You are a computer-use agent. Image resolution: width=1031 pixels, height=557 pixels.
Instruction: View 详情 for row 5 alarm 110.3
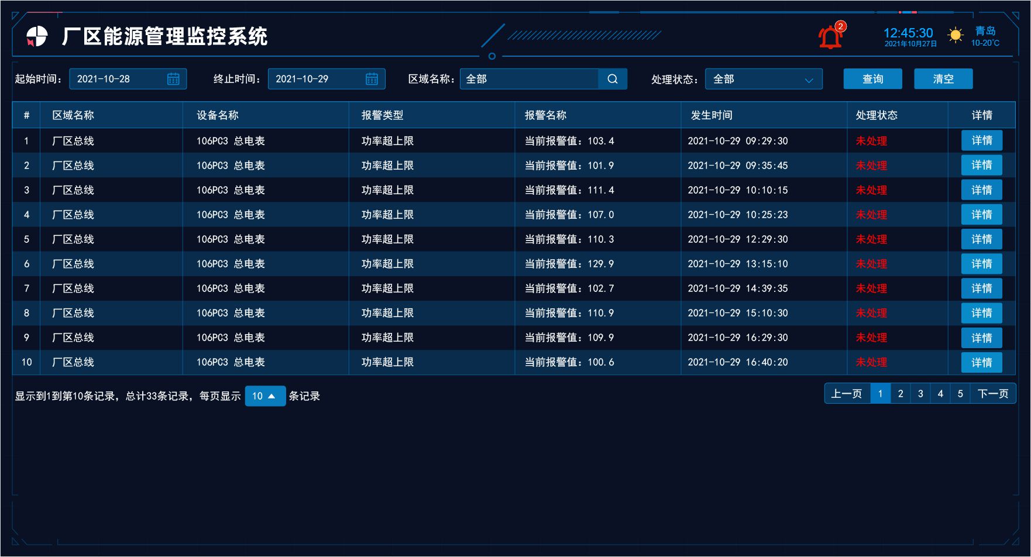coord(982,239)
